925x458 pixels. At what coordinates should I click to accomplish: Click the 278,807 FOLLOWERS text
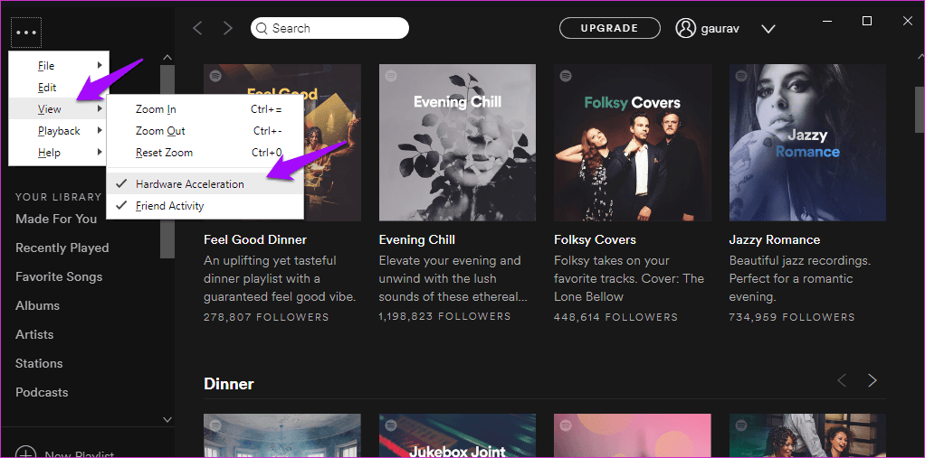pos(266,317)
